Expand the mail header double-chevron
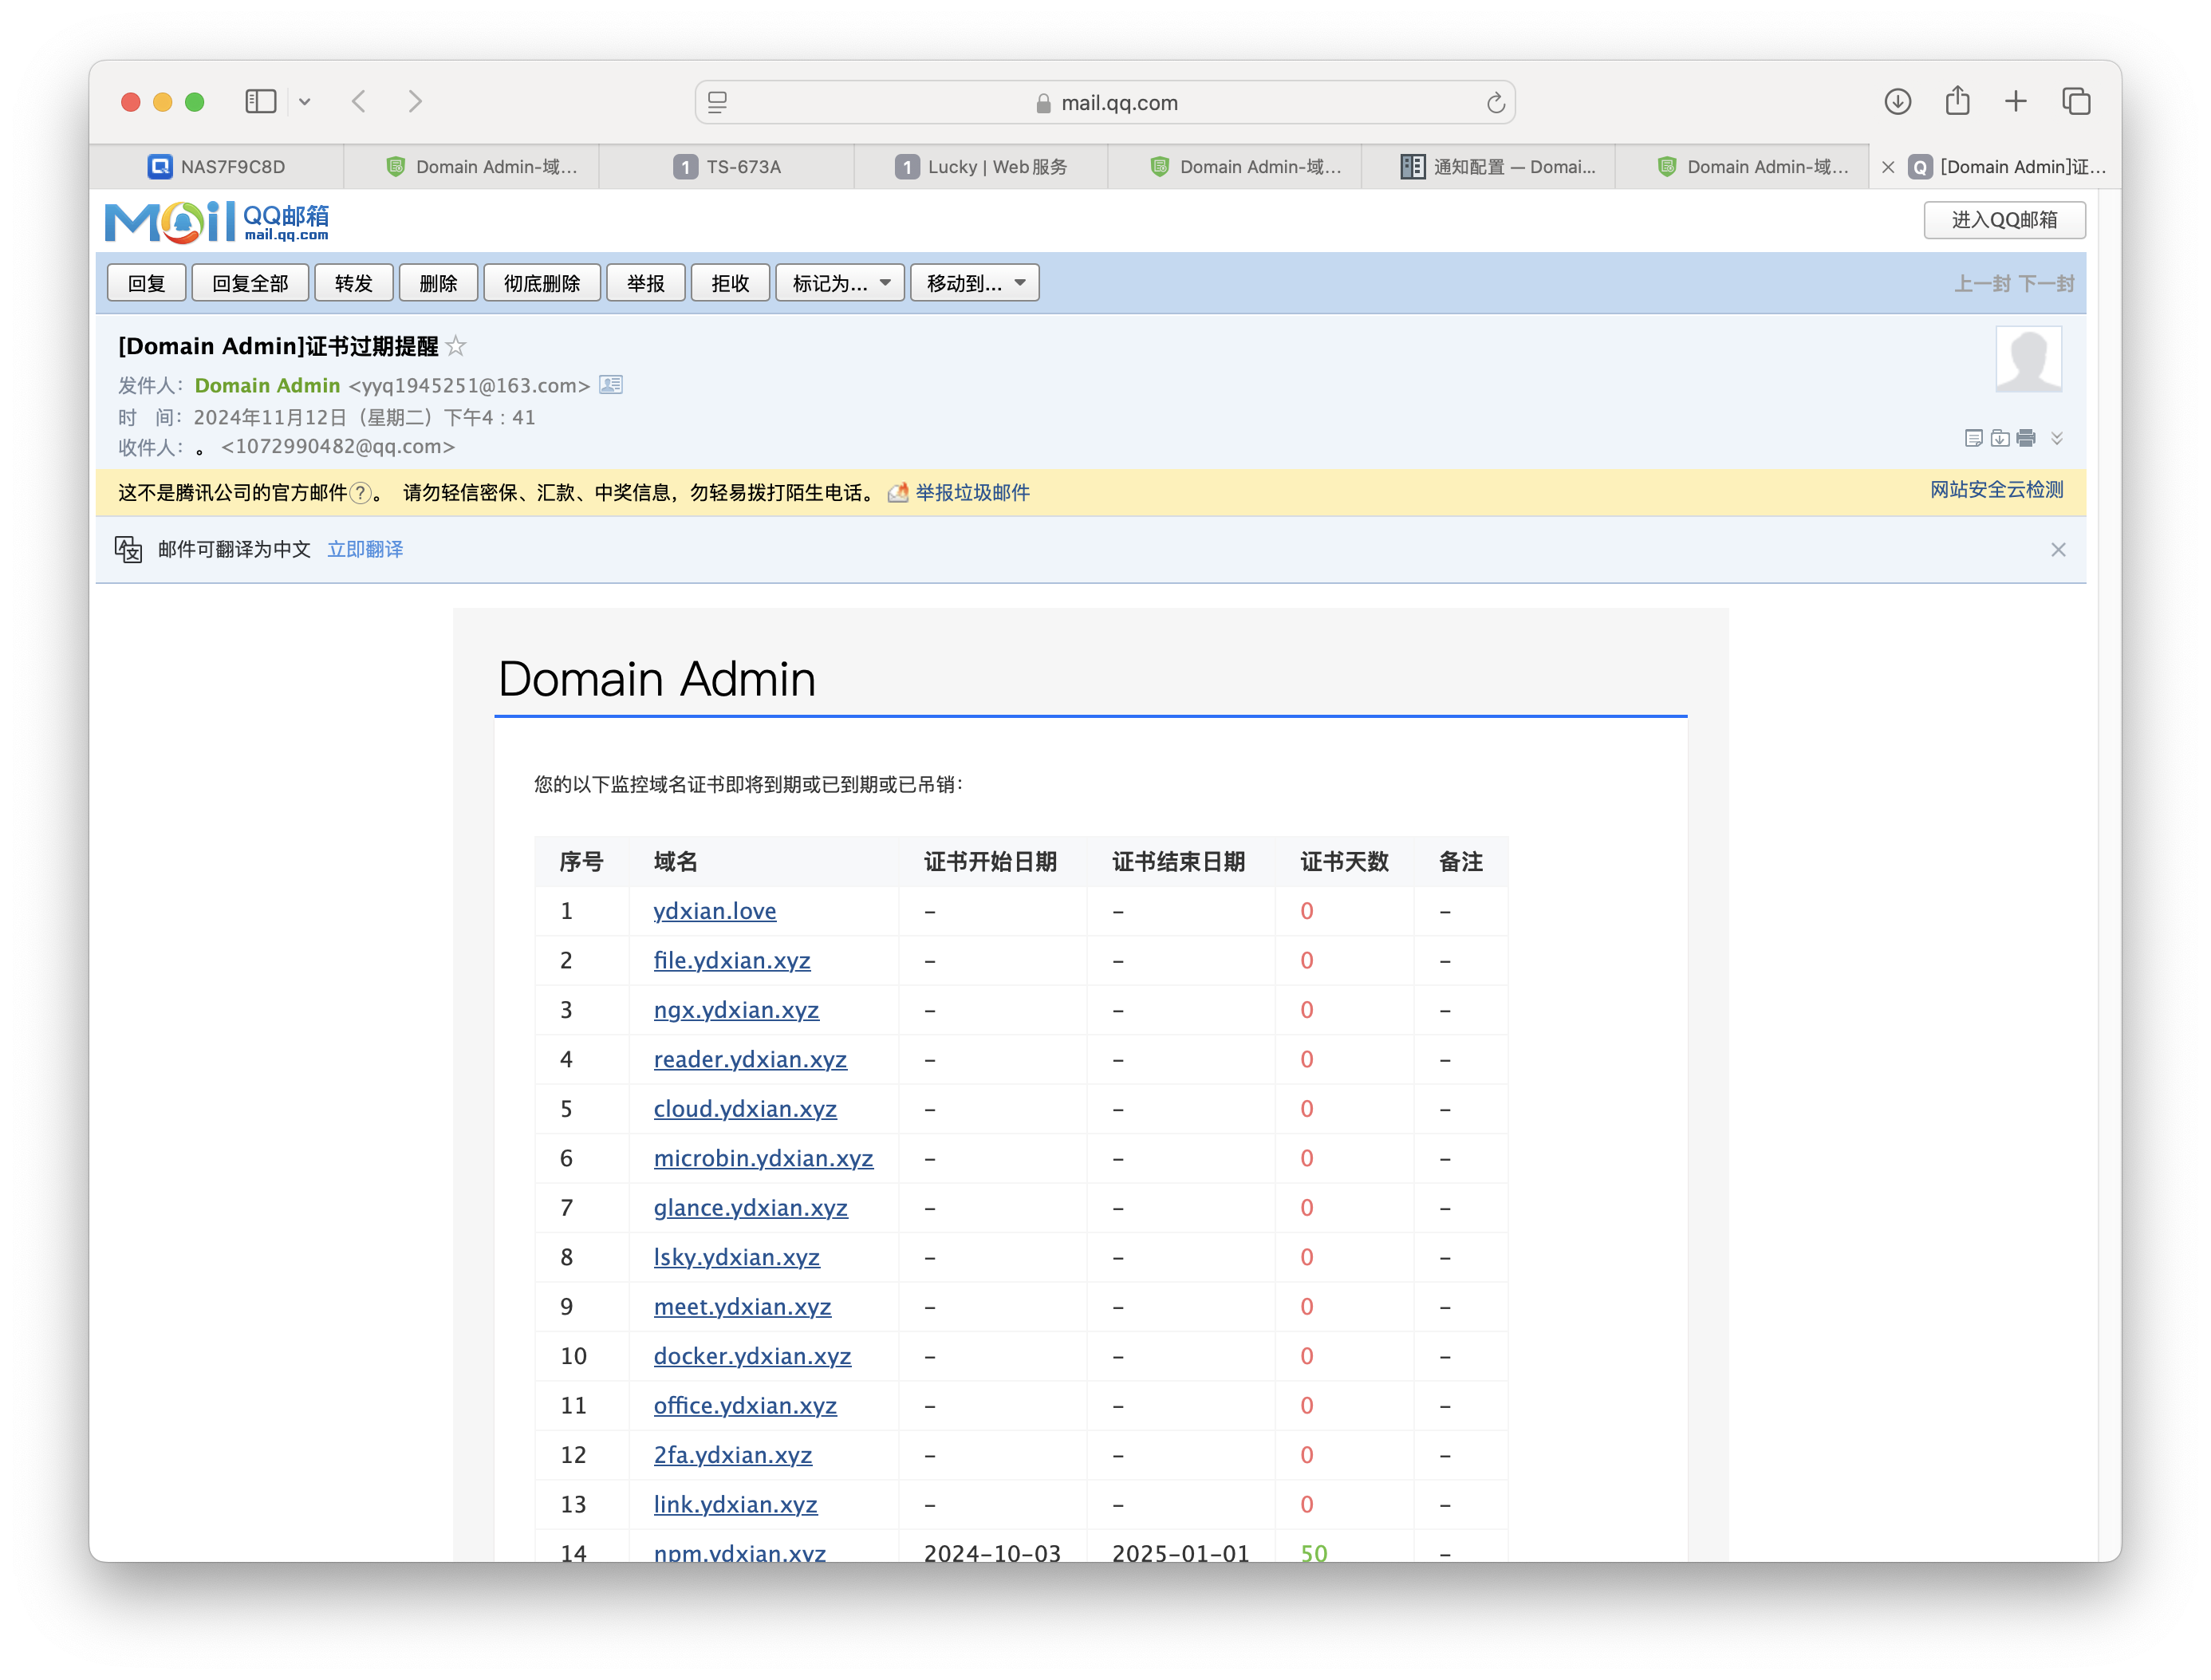 tap(2056, 438)
